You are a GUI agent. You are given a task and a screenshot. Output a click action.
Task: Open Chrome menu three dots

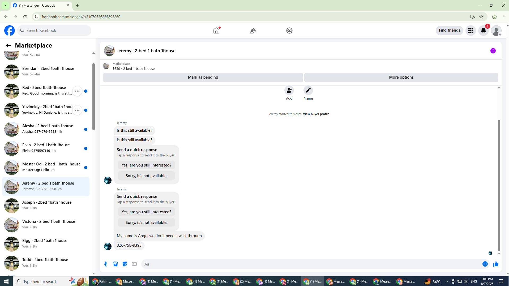click(504, 17)
